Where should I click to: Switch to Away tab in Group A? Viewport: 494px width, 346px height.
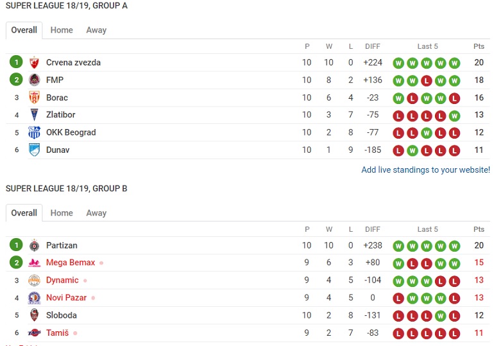tap(96, 30)
